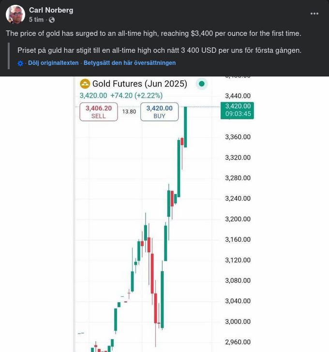Screen dimensions: 329x352
Task: Select 'Betygsätt den här översättningen' link
Action: click(x=130, y=63)
